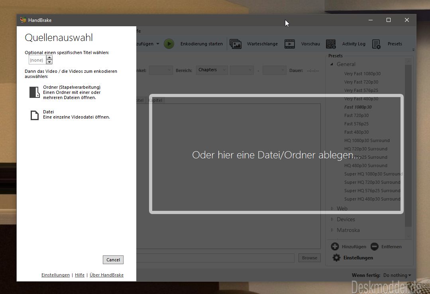Select the Very Fast 576p25 preset

pyautogui.click(x=361, y=90)
